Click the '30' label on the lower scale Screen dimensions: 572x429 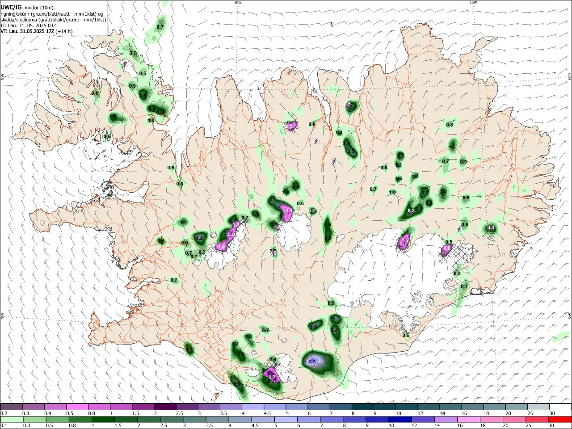pyautogui.click(x=552, y=425)
